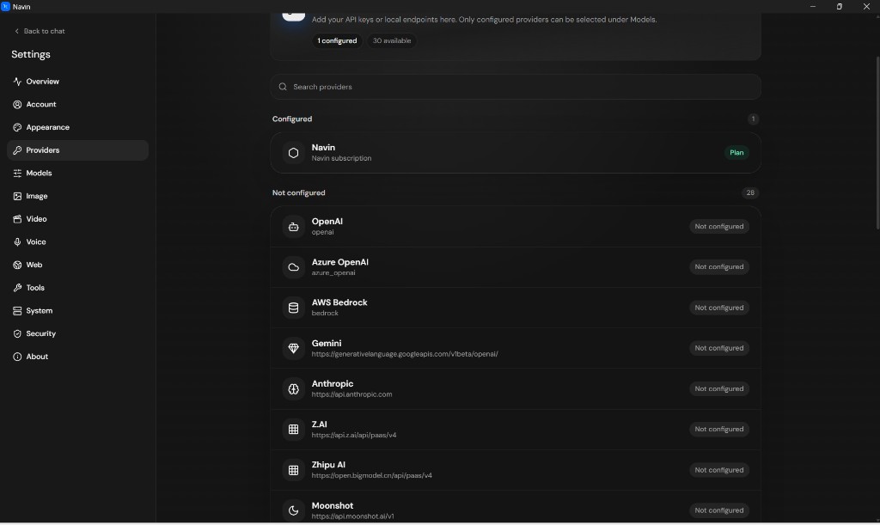Select the Appearance palette icon
Image resolution: width=880 pixels, height=525 pixels.
(17, 127)
